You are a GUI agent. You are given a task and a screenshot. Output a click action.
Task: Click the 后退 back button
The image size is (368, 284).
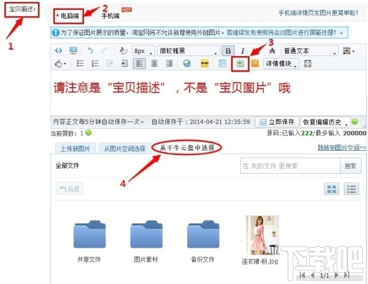tap(69, 189)
